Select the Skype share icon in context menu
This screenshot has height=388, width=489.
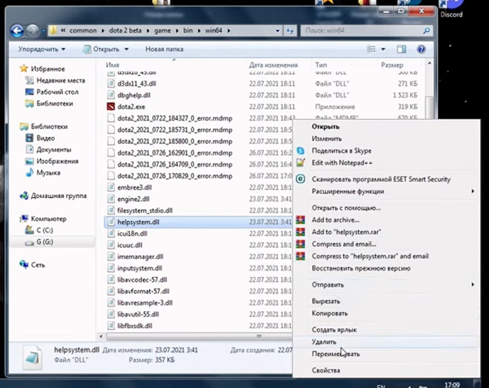click(x=301, y=150)
